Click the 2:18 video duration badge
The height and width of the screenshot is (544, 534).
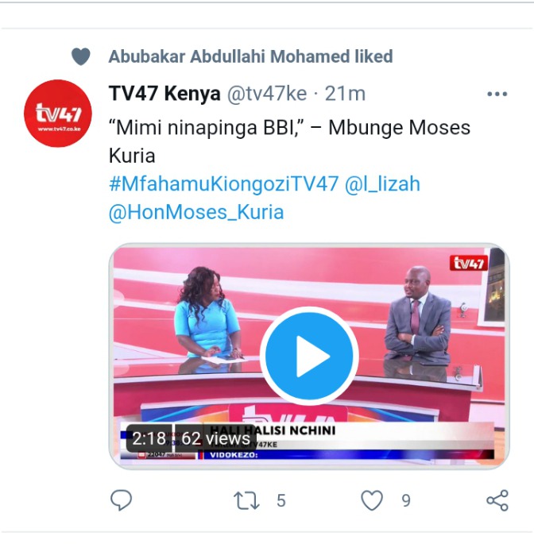(x=149, y=438)
